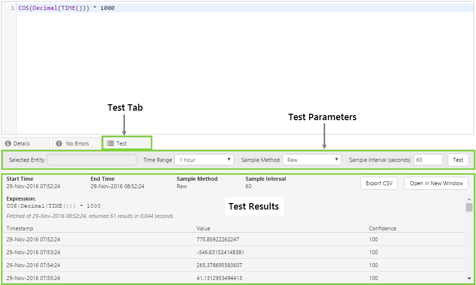Click the No Errors warning icon
This screenshot has height=285, width=476.
point(59,143)
